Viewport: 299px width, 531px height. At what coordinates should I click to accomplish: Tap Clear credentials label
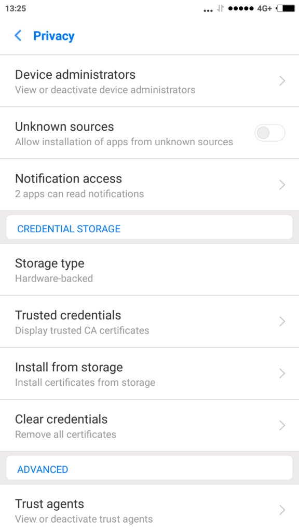coord(61,419)
